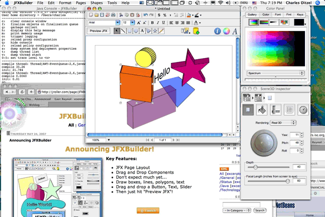Click the orange Launch button on webpage
This screenshot has height=217, width=325.
click(148, 210)
